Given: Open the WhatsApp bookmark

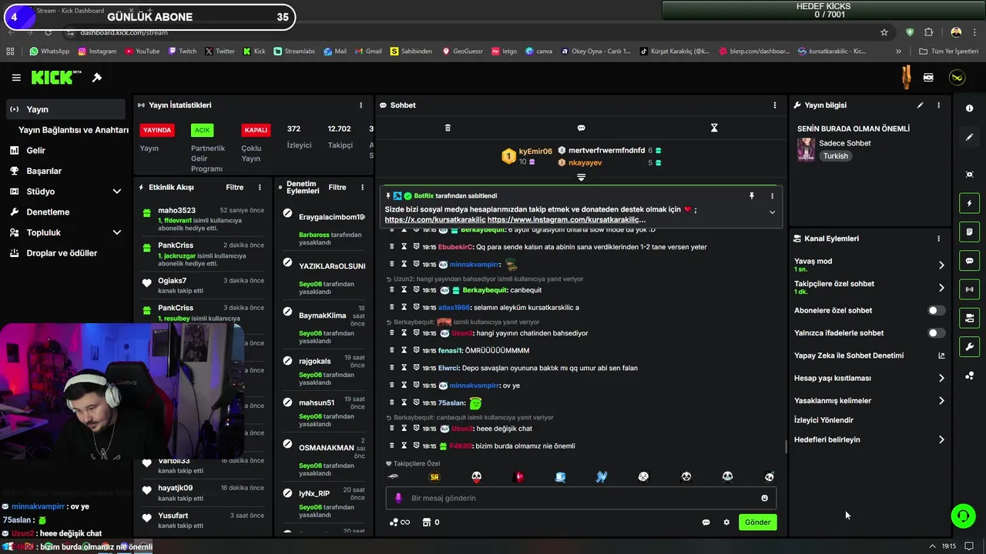Looking at the screenshot, I should click(x=49, y=52).
